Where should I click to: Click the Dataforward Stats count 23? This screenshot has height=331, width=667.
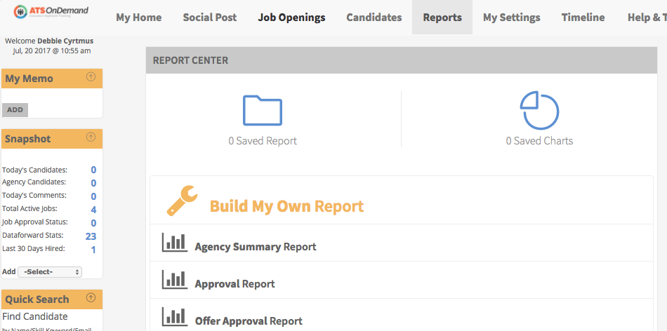point(91,236)
